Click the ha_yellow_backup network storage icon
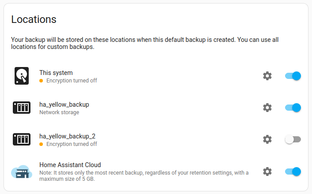312x194 pixels. click(x=21, y=108)
